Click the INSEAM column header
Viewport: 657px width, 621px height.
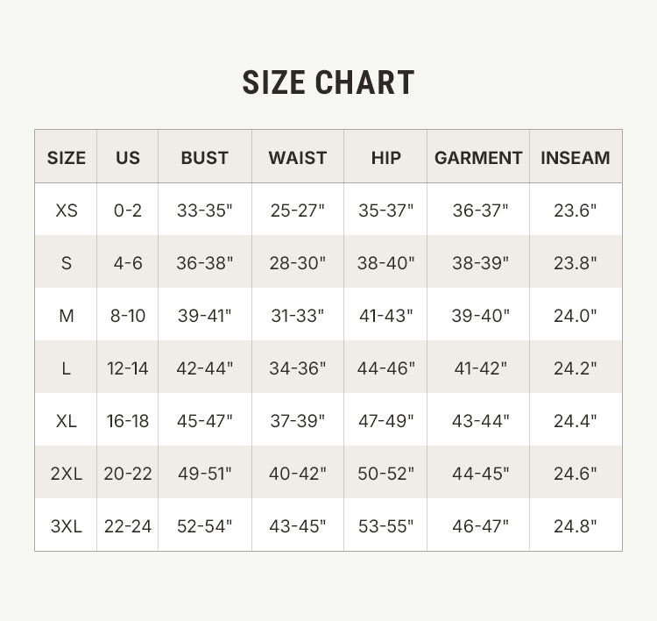[575, 158]
